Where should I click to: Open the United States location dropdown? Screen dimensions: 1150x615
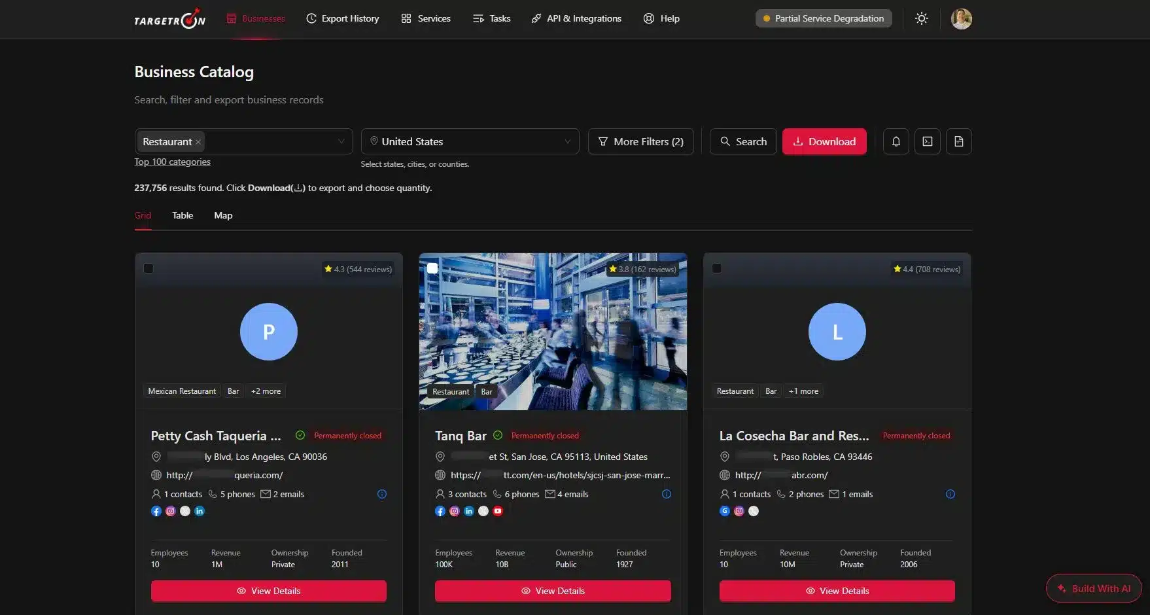tap(470, 141)
